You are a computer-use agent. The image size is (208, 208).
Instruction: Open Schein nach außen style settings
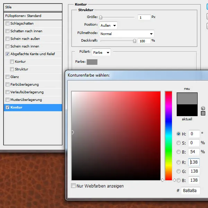pos(25,39)
